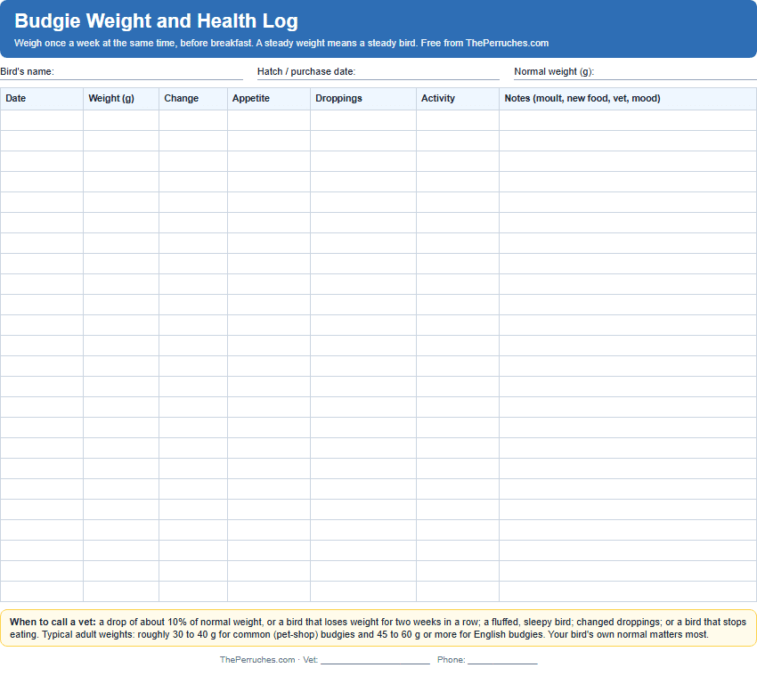Screen dimensions: 757x676
Task: Select the Date column header
Action: 42,99
